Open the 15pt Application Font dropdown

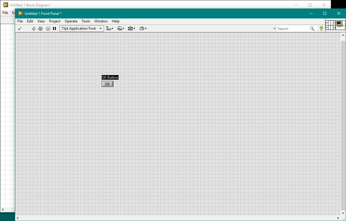[82, 28]
